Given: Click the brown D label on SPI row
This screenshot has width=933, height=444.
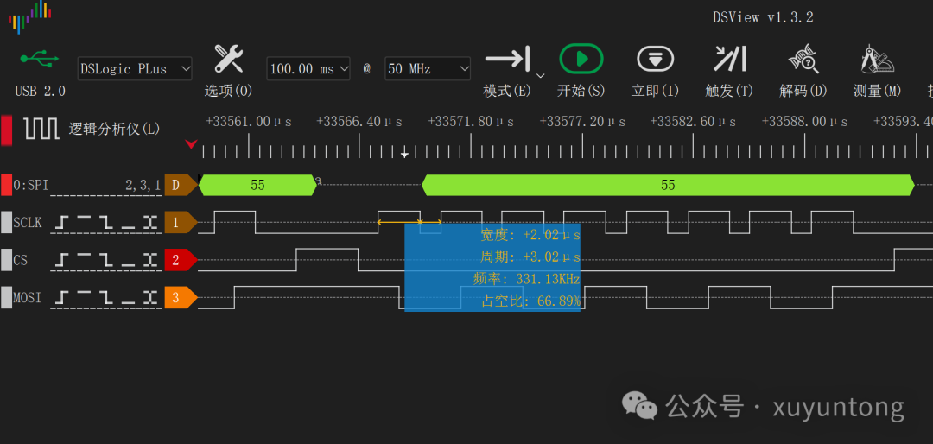Looking at the screenshot, I should 181,185.
